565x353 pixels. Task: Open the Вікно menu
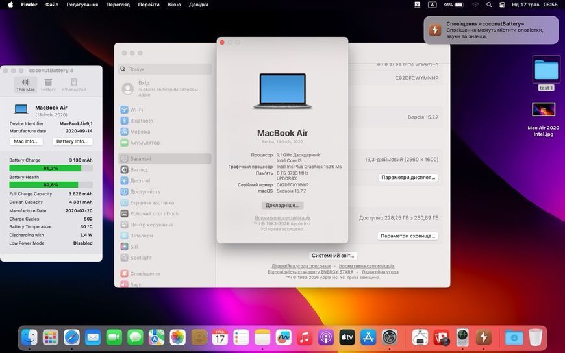coord(174,5)
